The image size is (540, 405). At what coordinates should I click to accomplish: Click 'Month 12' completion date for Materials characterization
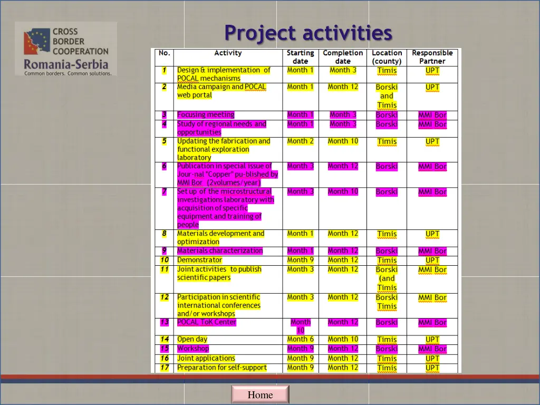tap(343, 250)
